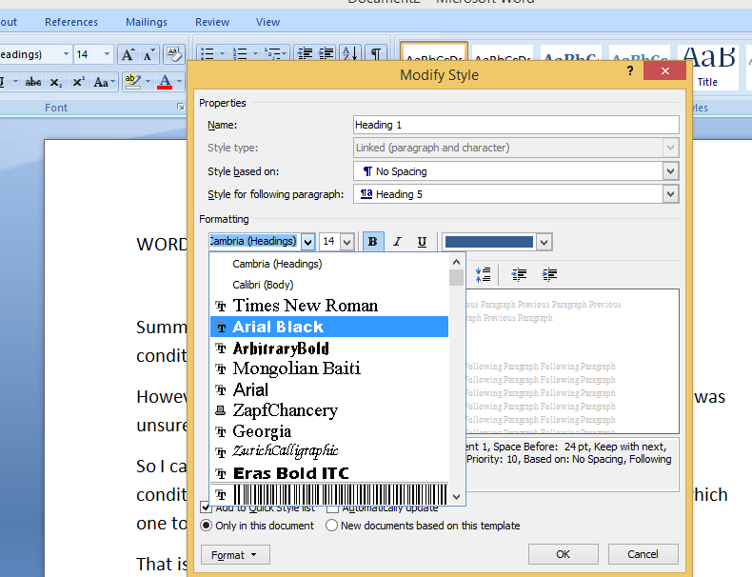Click Cancel button in Modify Style
The width and height of the screenshot is (752, 577).
(643, 554)
